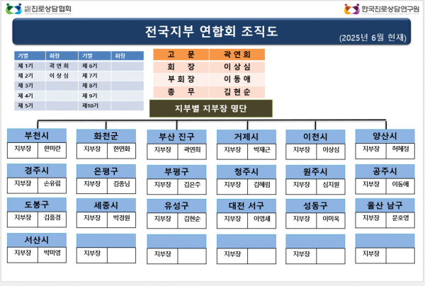Screen dimensions: 425x286
Task: Click the '도봉구' branch header
Action: (x=37, y=205)
